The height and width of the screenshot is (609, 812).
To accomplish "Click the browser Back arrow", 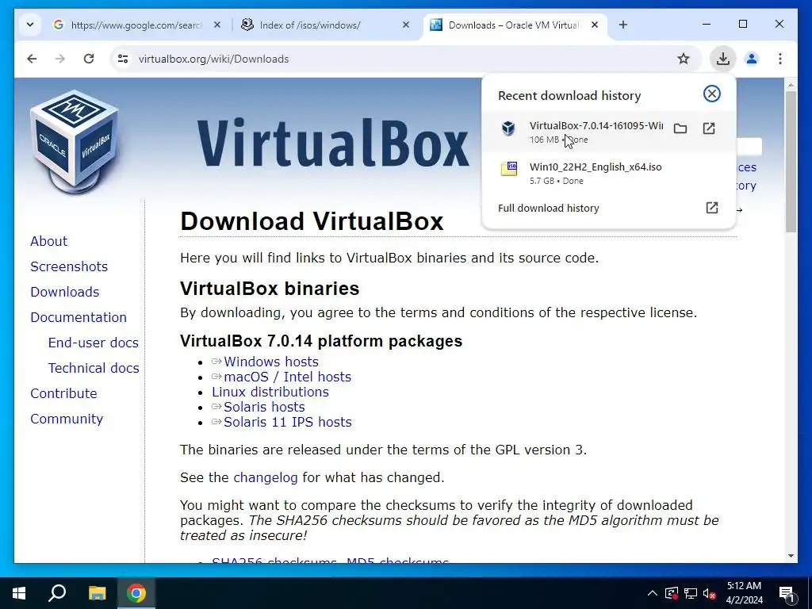I will click(32, 59).
